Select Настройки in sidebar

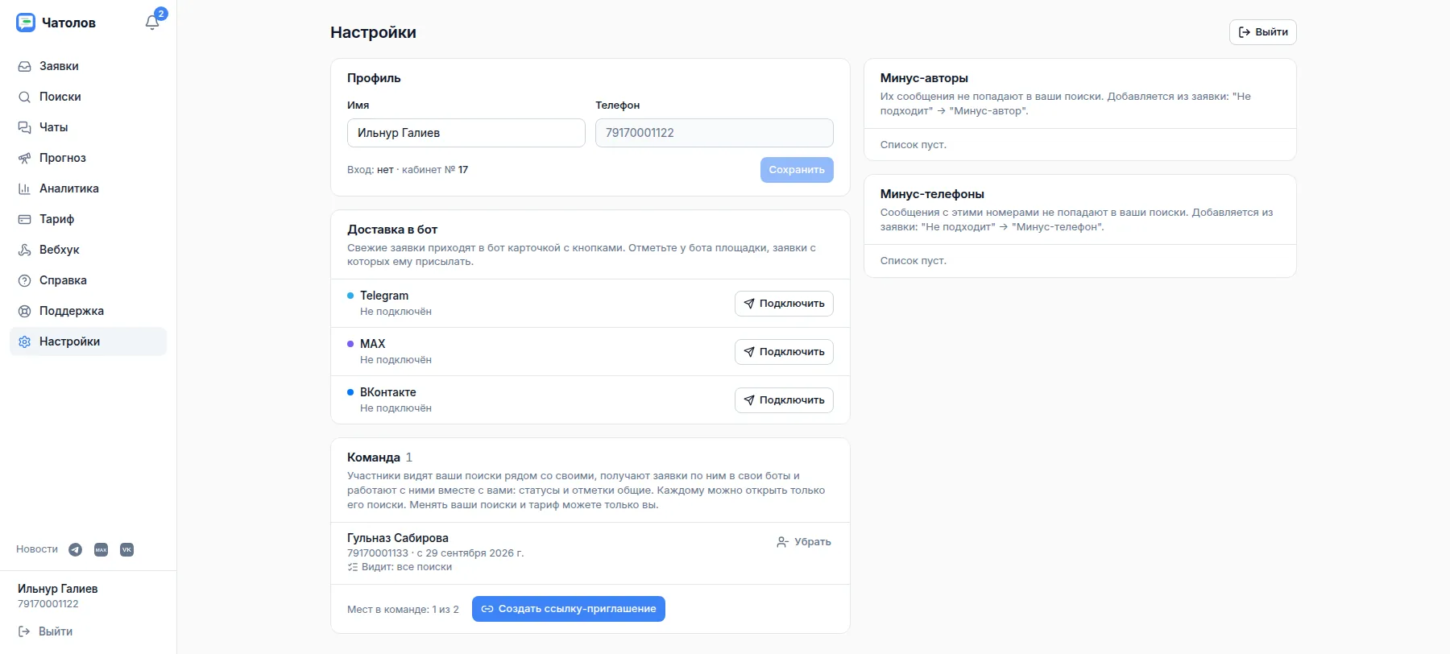[x=88, y=341]
